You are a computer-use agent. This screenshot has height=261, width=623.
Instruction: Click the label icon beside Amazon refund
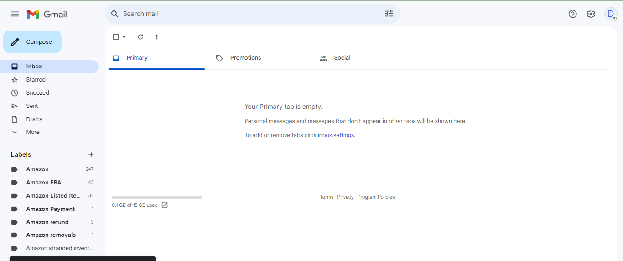pos(15,222)
